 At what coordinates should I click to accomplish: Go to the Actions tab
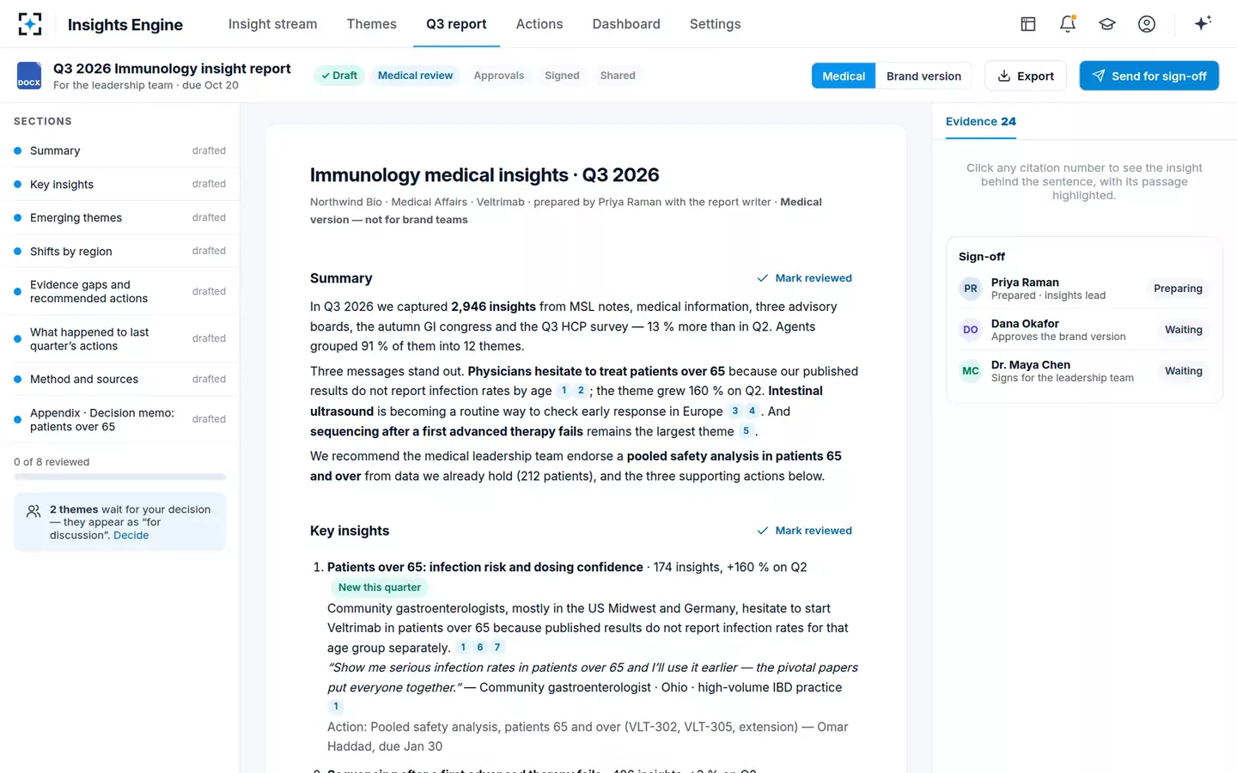click(539, 24)
